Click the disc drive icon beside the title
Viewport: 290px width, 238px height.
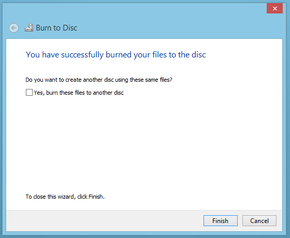[x=29, y=28]
